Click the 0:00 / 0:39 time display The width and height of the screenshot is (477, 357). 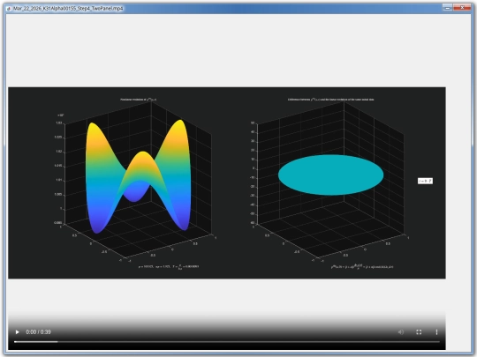38,332
